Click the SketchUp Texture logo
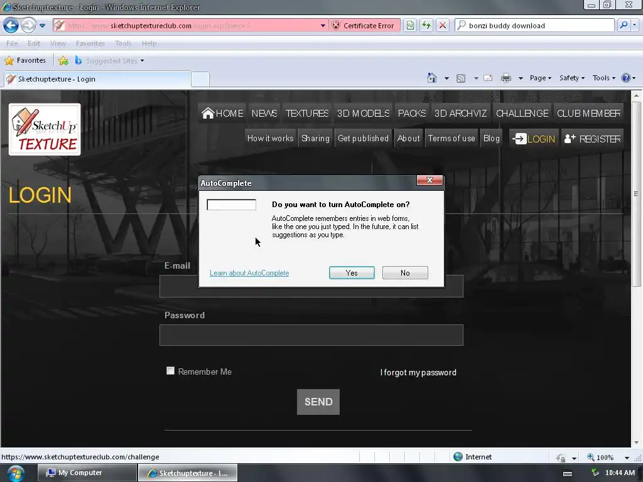 (x=45, y=129)
